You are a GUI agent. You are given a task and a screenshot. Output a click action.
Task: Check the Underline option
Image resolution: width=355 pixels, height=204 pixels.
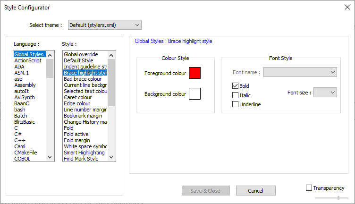236,104
